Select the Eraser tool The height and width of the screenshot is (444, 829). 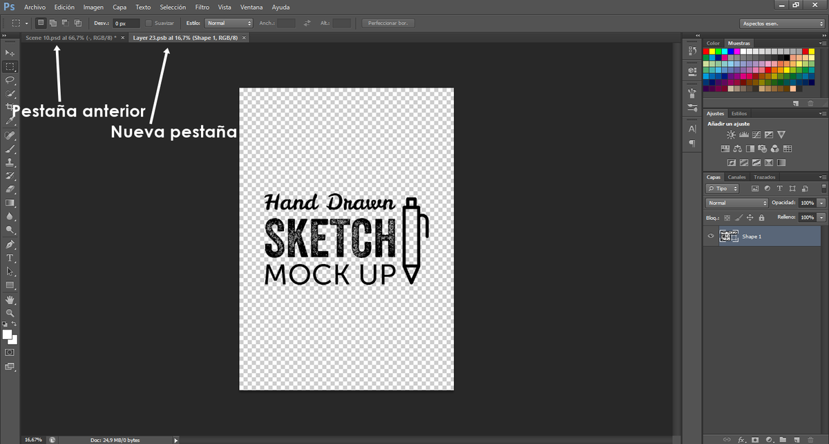[10, 190]
